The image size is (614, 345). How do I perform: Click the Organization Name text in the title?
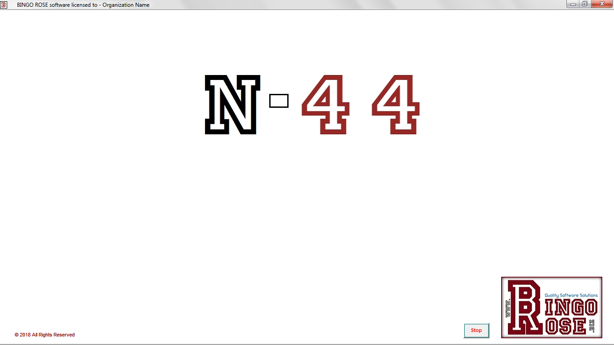(126, 5)
